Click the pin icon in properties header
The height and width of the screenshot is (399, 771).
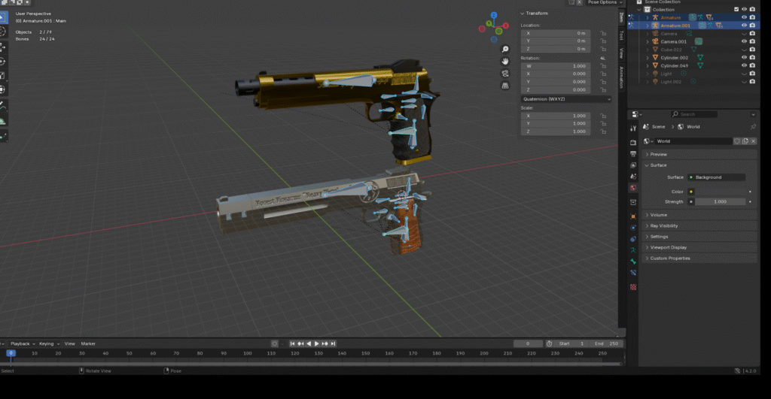point(754,126)
